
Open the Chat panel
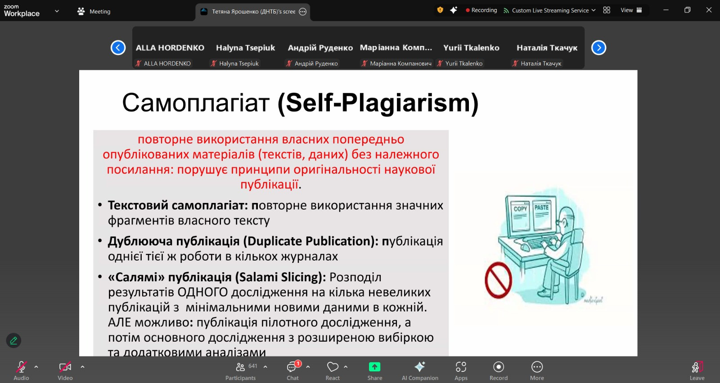tap(293, 371)
